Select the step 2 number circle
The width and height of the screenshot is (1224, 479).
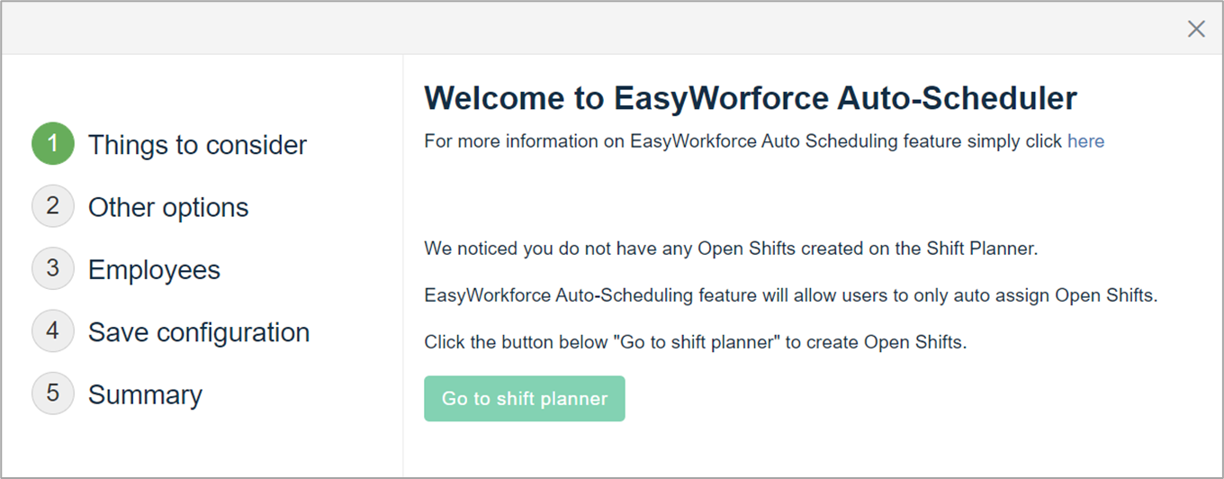[x=53, y=206]
